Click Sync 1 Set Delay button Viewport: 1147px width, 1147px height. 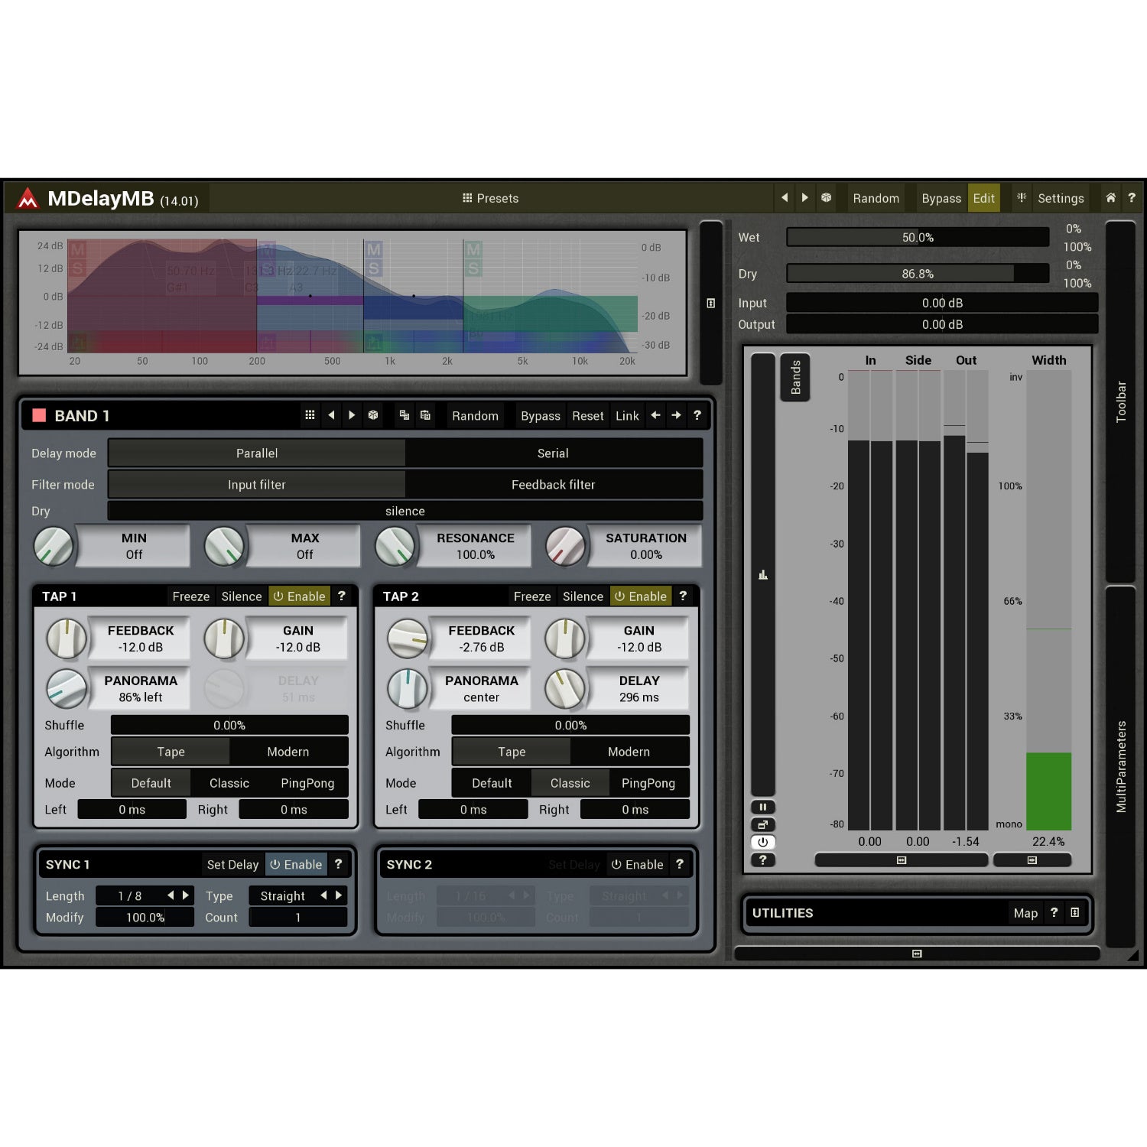click(x=232, y=865)
